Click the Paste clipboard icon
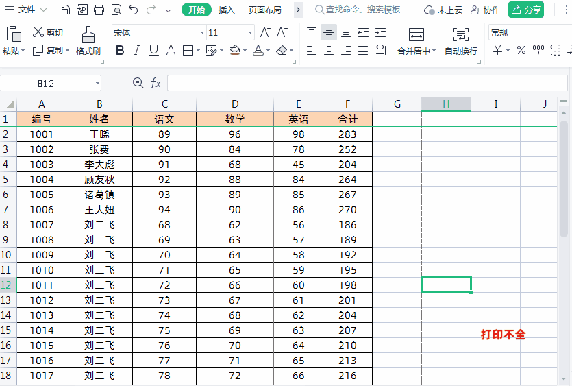This screenshot has height=386, width=572. 14,34
